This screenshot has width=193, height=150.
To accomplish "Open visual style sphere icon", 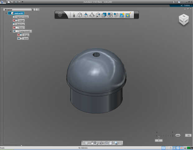I will click(116, 143).
